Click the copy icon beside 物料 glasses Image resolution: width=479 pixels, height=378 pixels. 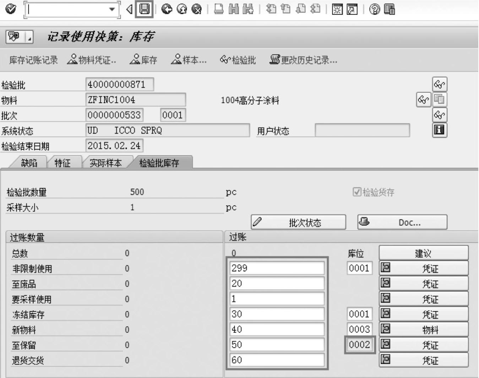(440, 100)
